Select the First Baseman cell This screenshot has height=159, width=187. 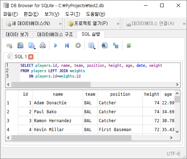[x=120, y=130]
